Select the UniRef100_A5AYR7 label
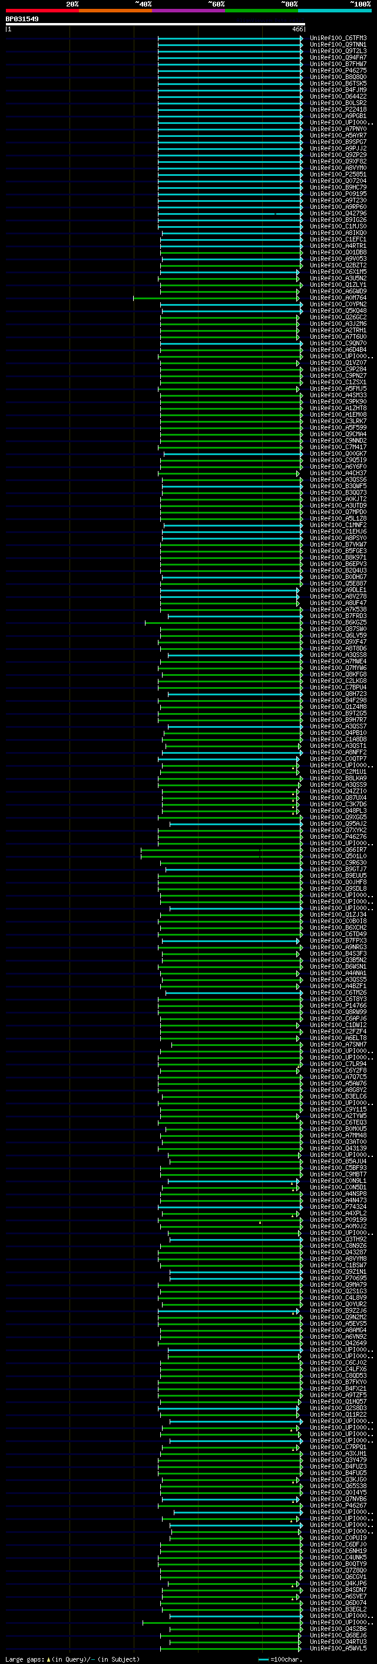 (x=338, y=136)
